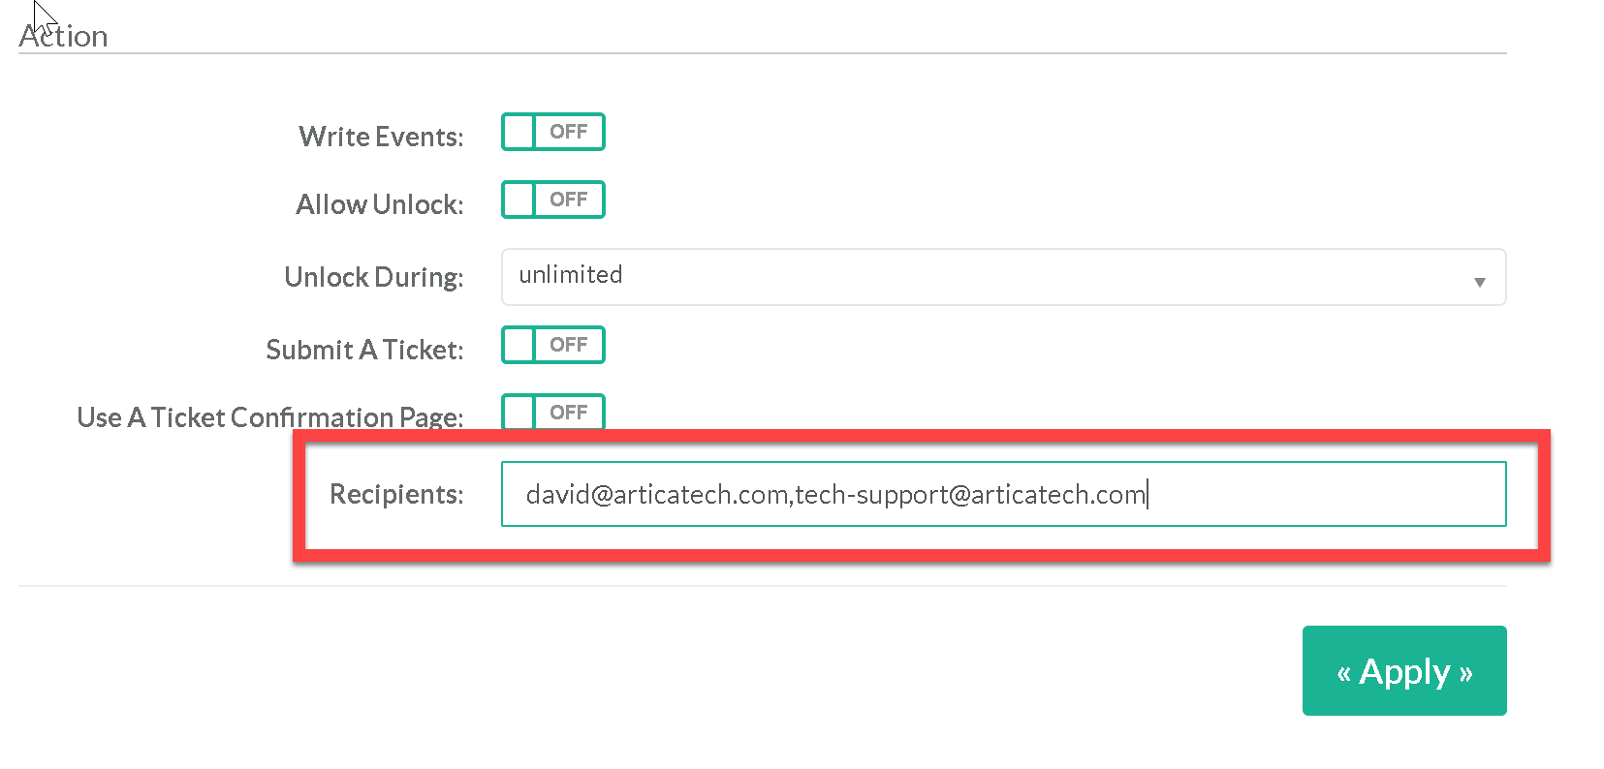Click the Use A Ticket Confirmation Page label

tap(269, 417)
